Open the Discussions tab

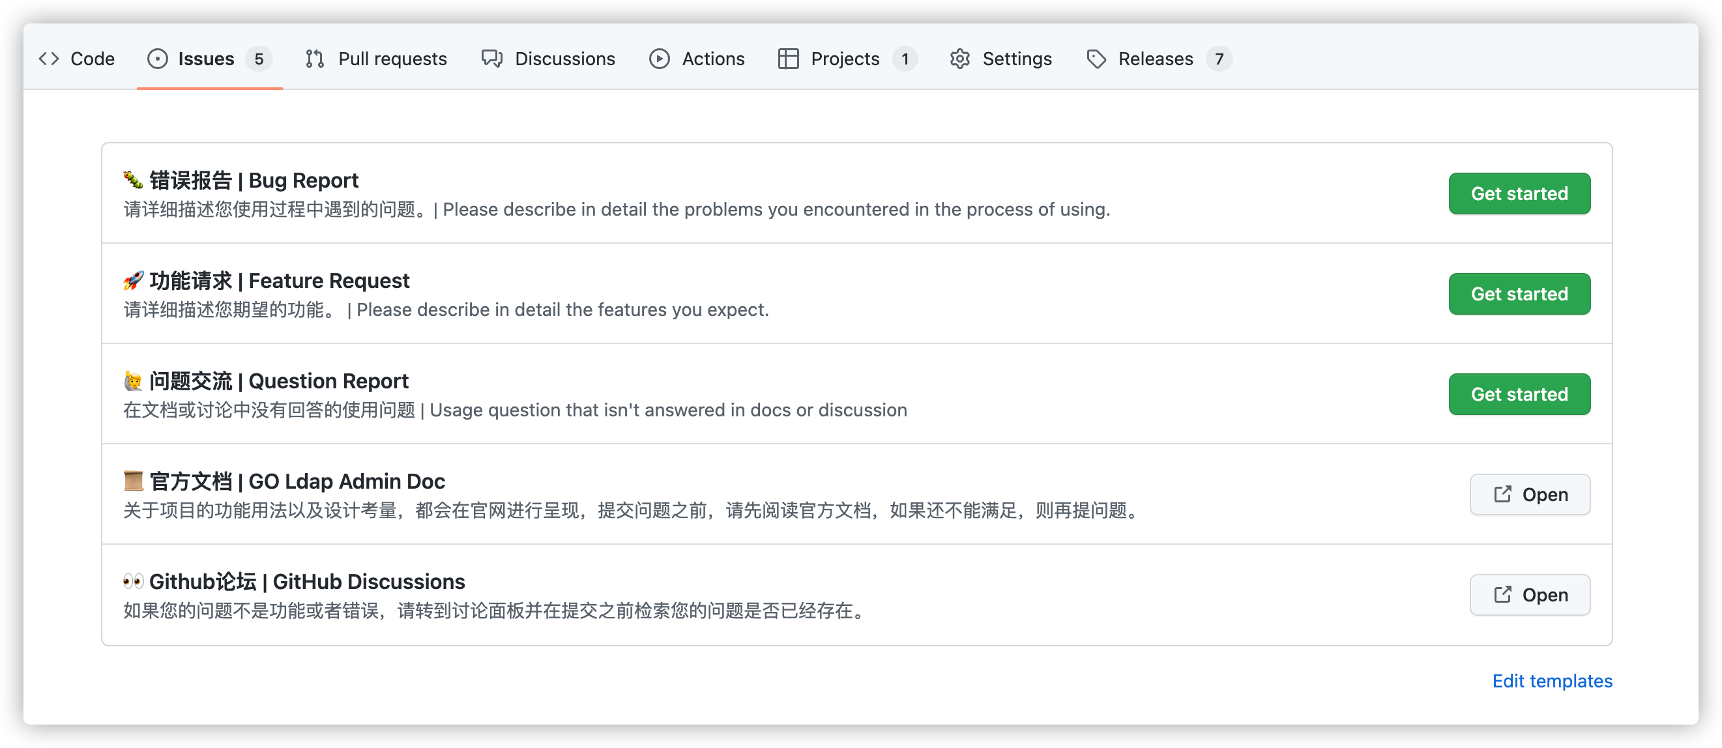(548, 59)
